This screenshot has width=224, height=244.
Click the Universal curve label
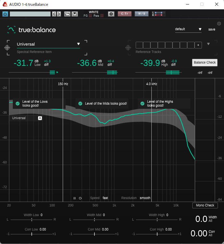pos(19,118)
